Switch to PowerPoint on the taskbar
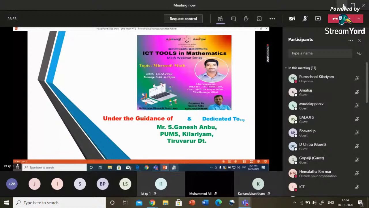 192,203
